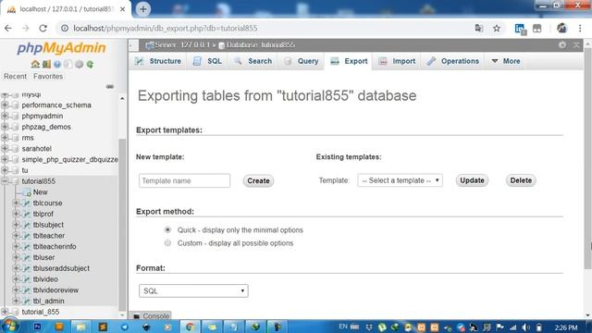
Task: Expand tblteacherinfo table node
Action: [16, 247]
